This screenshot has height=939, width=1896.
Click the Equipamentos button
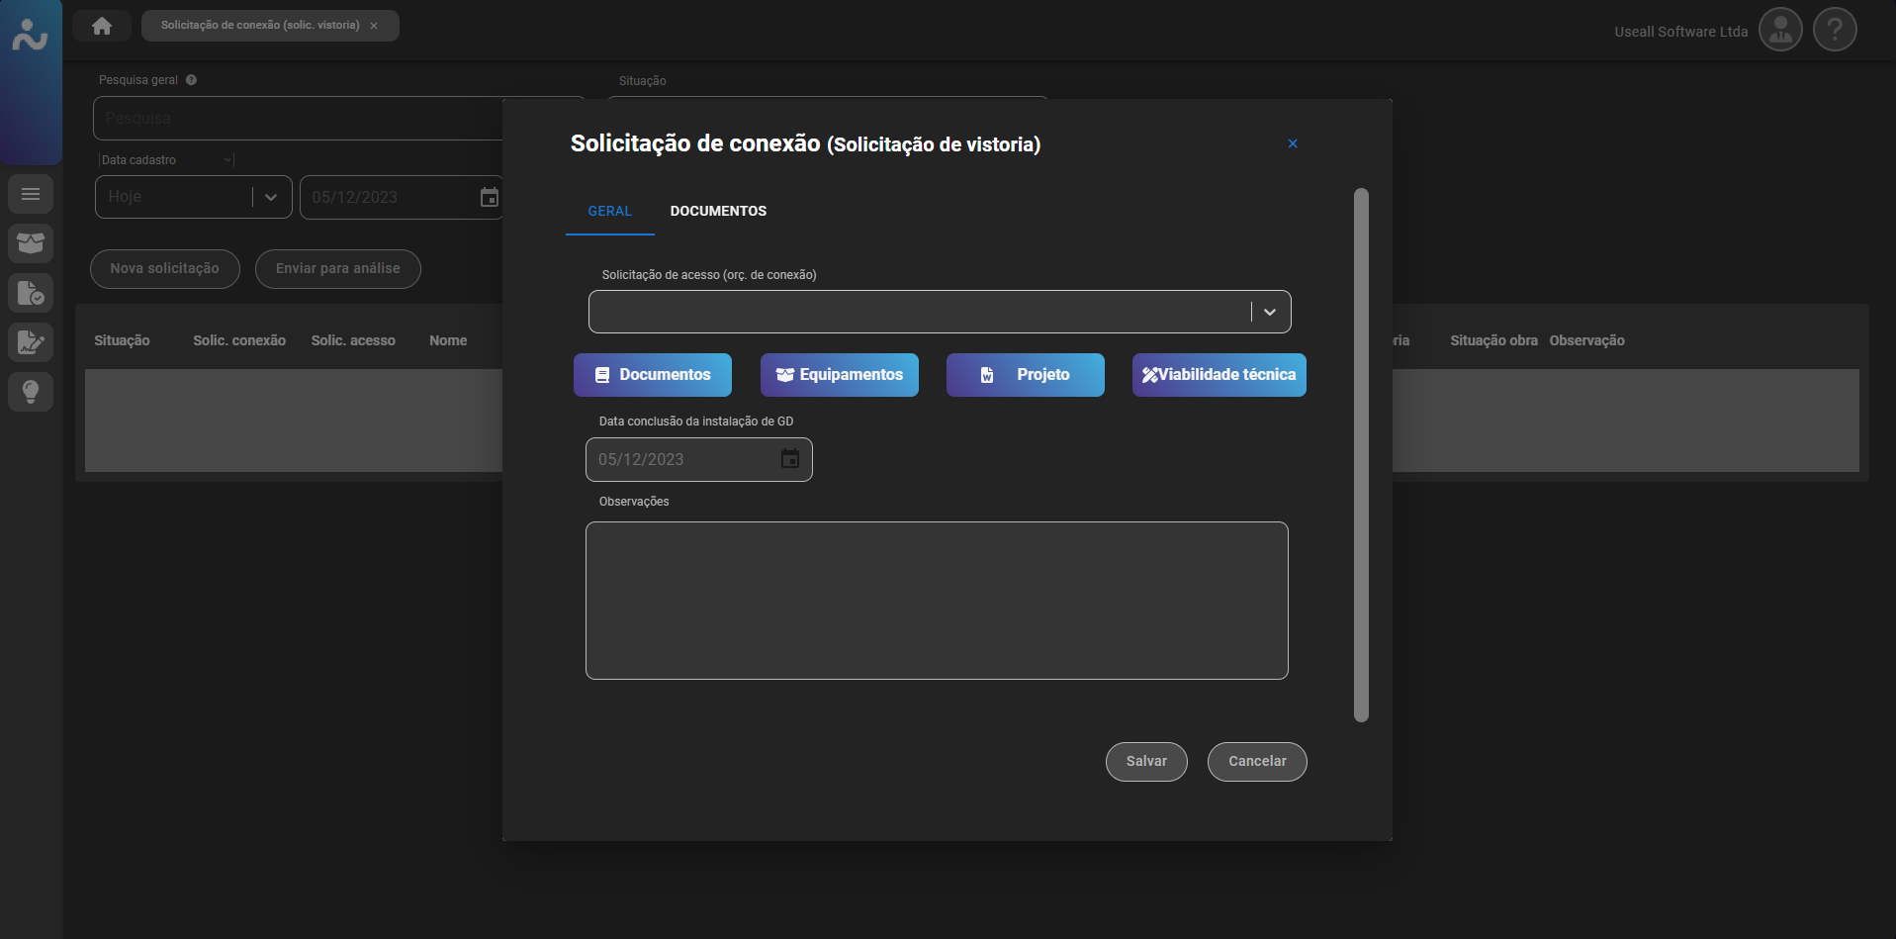(839, 375)
